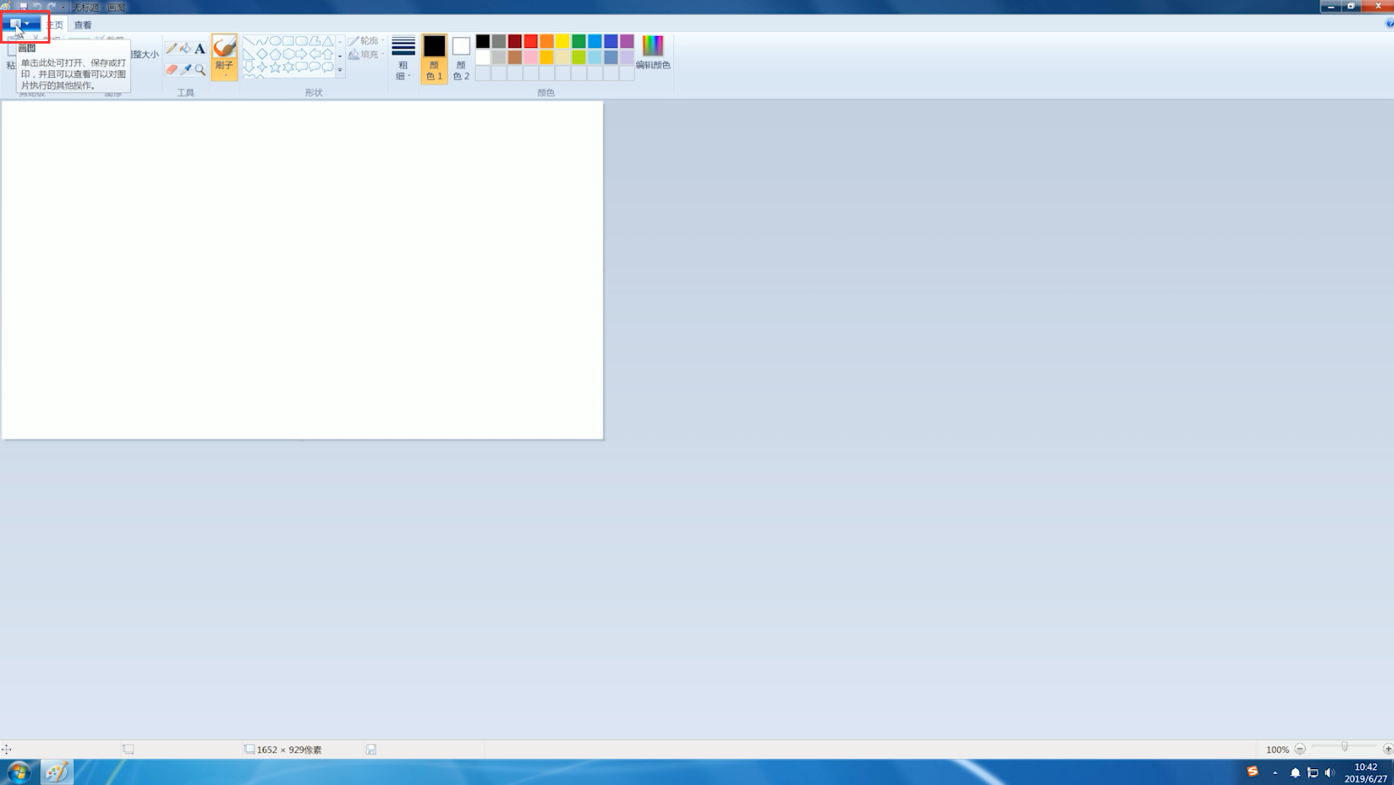Screen dimensions: 1394x785
Task: Pick the diamond shape
Action: click(x=262, y=55)
